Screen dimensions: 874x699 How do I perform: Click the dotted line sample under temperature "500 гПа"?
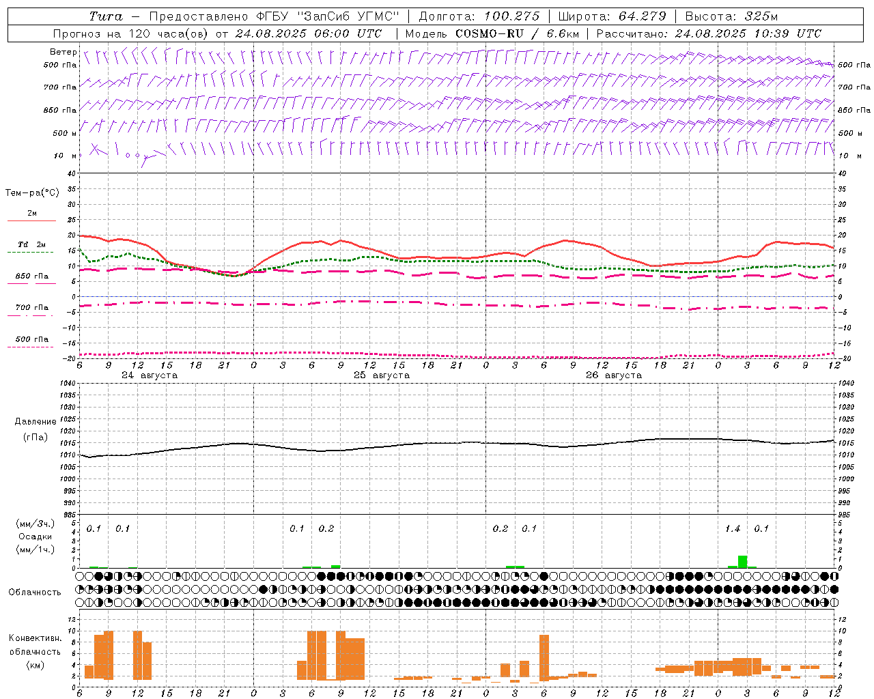(x=31, y=347)
